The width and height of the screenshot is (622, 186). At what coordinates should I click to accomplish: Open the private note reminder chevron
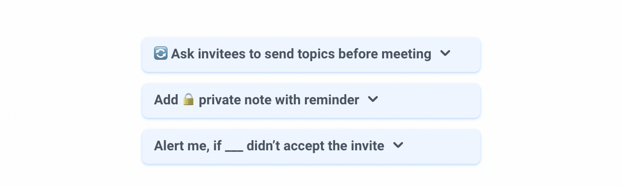pyautogui.click(x=373, y=99)
